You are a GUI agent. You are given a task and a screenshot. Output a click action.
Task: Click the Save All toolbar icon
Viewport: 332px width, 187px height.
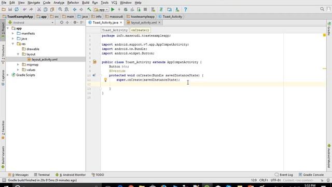pos(10,9)
